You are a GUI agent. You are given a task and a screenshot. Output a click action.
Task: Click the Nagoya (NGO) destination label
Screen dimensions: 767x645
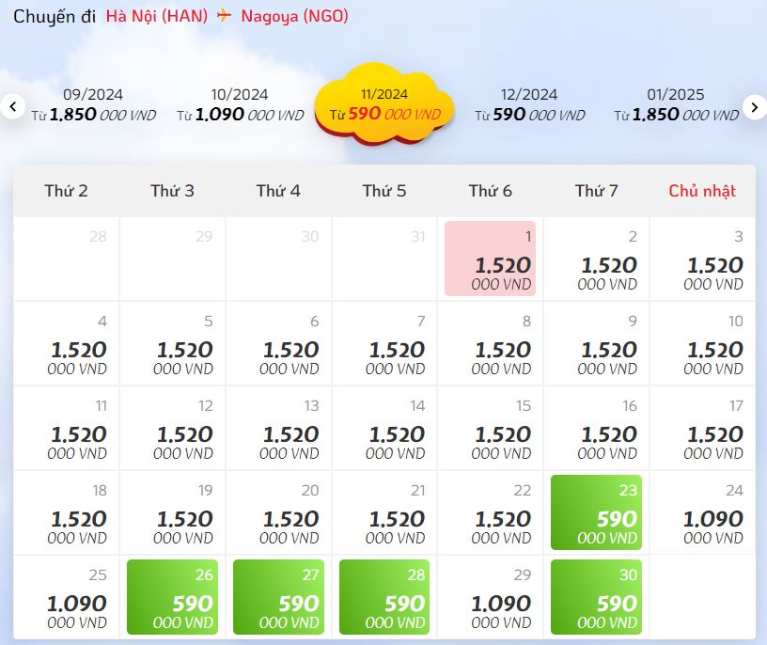pyautogui.click(x=294, y=17)
